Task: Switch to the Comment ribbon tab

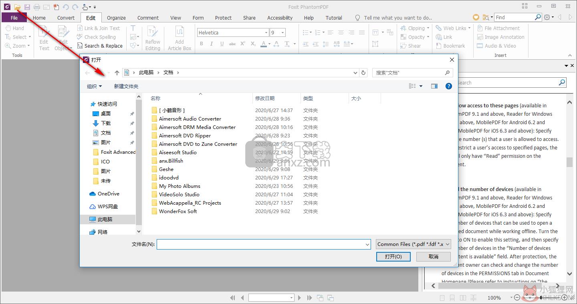Action: [x=148, y=18]
